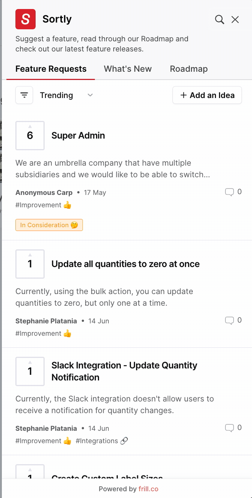Close the Sortly feedback widget
252x498 pixels.
pyautogui.click(x=235, y=20)
